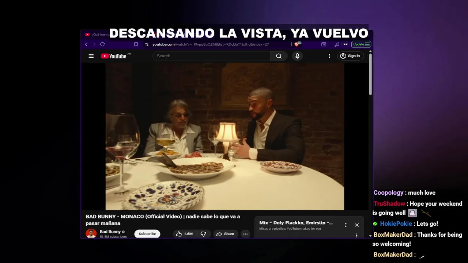The width and height of the screenshot is (468, 263).
Task: Click the YouTube logo
Action: (x=114, y=56)
